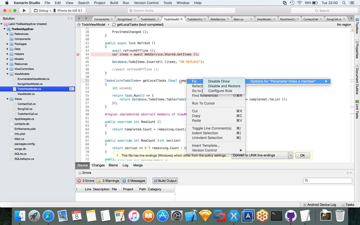
Task: Click the toolbar Search field
Action: [x=324, y=10]
